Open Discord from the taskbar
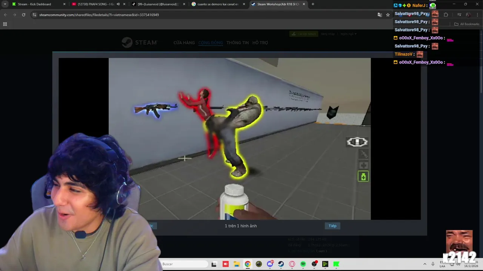 pyautogui.click(x=270, y=264)
